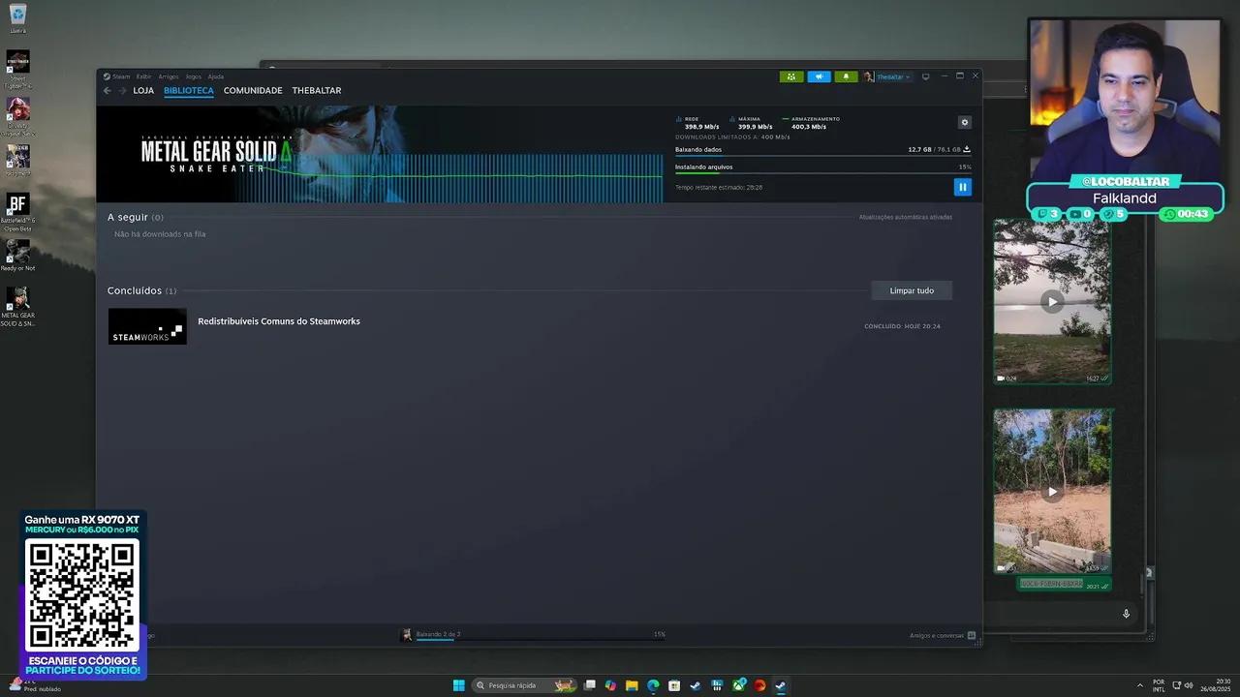Open Battlefield 6 Open Beta shortcut
Image resolution: width=1240 pixels, height=697 pixels.
(17, 212)
